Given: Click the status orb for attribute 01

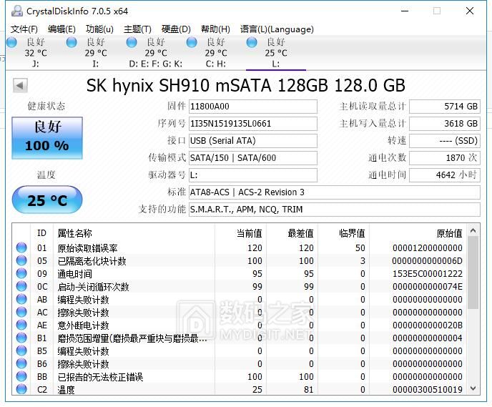Looking at the screenshot, I should coord(21,247).
